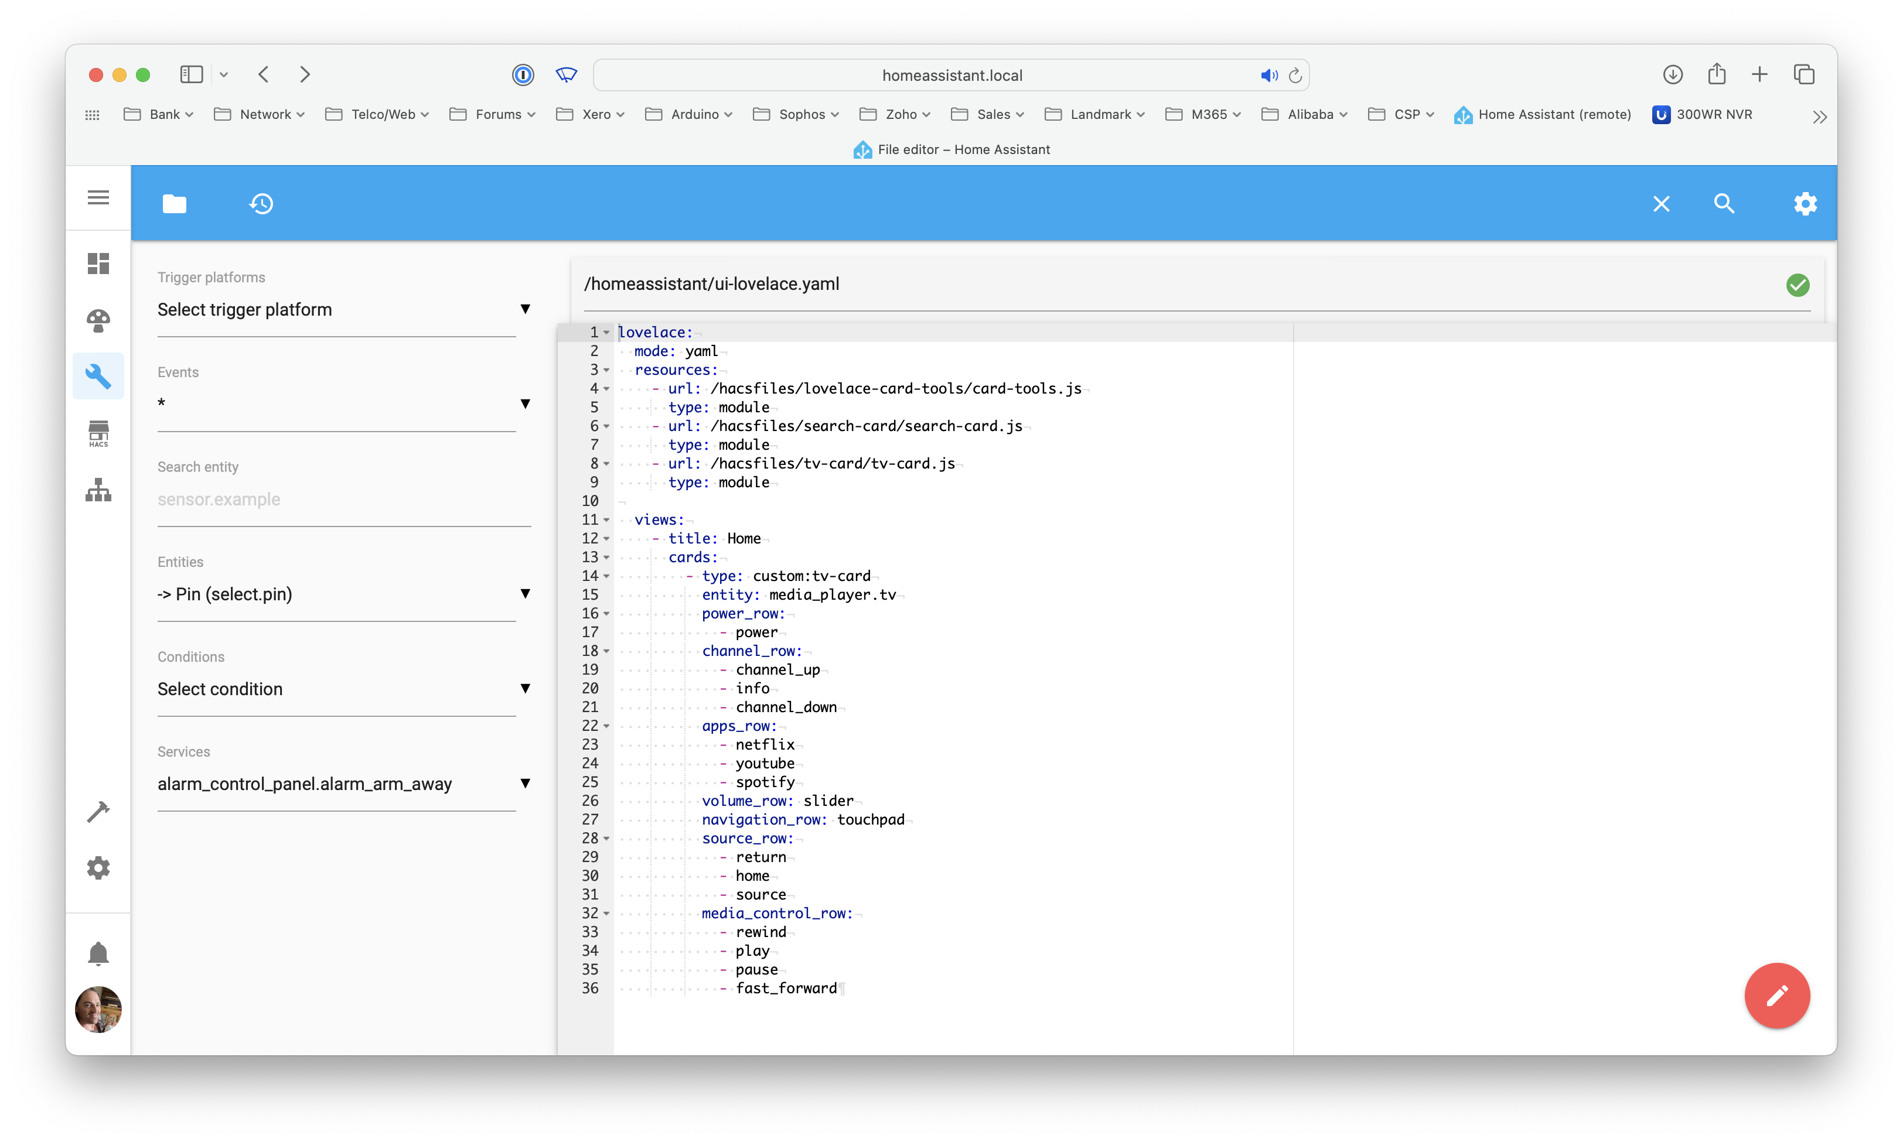
Task: Toggle the hamburger sidebar menu
Action: pos(98,198)
